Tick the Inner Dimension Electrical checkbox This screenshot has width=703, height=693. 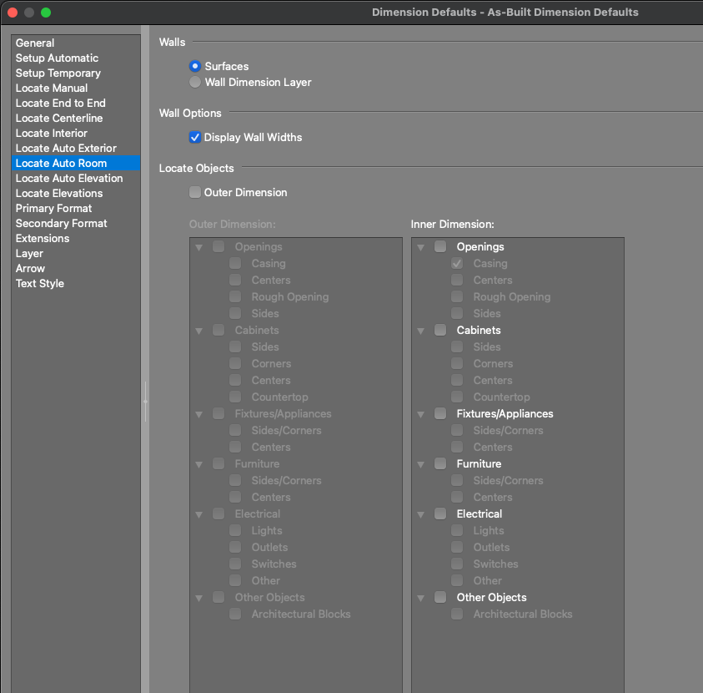pyautogui.click(x=440, y=513)
